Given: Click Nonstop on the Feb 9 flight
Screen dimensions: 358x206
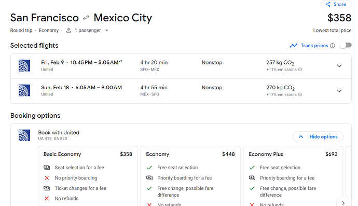Looking at the screenshot, I should tap(212, 63).
